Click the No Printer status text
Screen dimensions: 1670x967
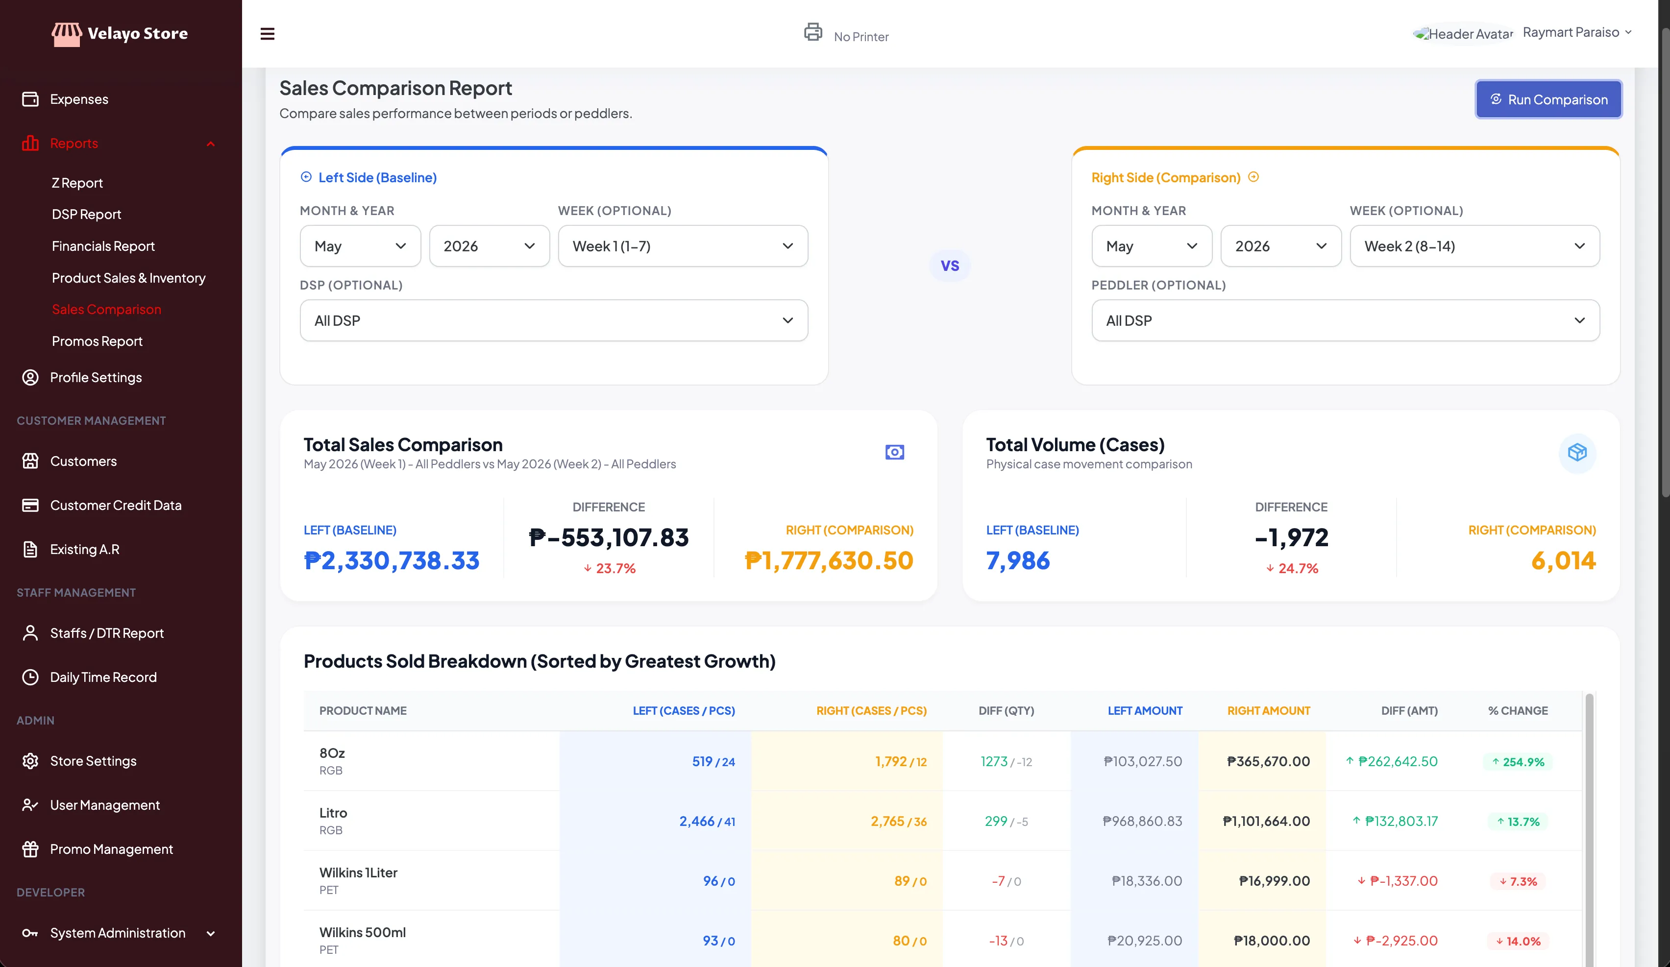coord(861,37)
